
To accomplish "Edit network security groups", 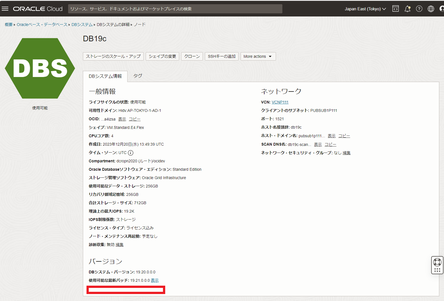I will 347,153.
